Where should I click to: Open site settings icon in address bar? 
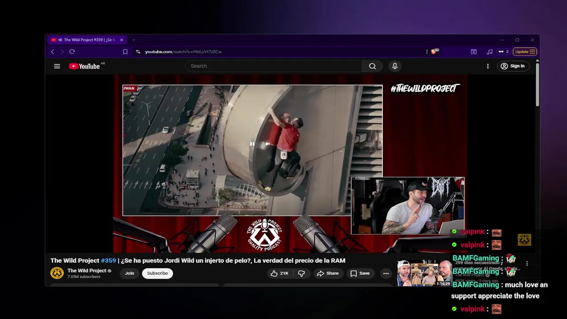138,52
